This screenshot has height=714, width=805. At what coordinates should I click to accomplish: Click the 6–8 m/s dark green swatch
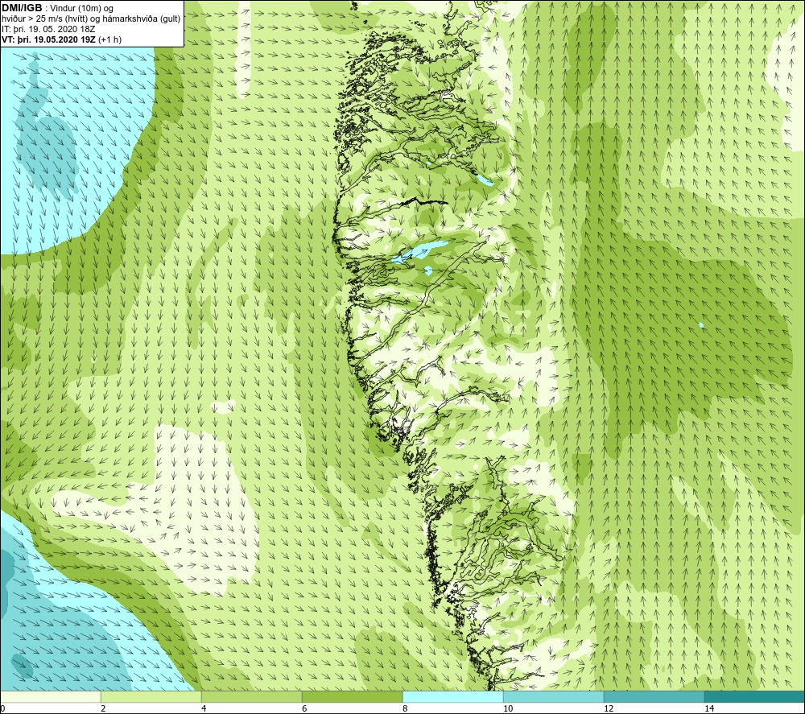(x=353, y=697)
